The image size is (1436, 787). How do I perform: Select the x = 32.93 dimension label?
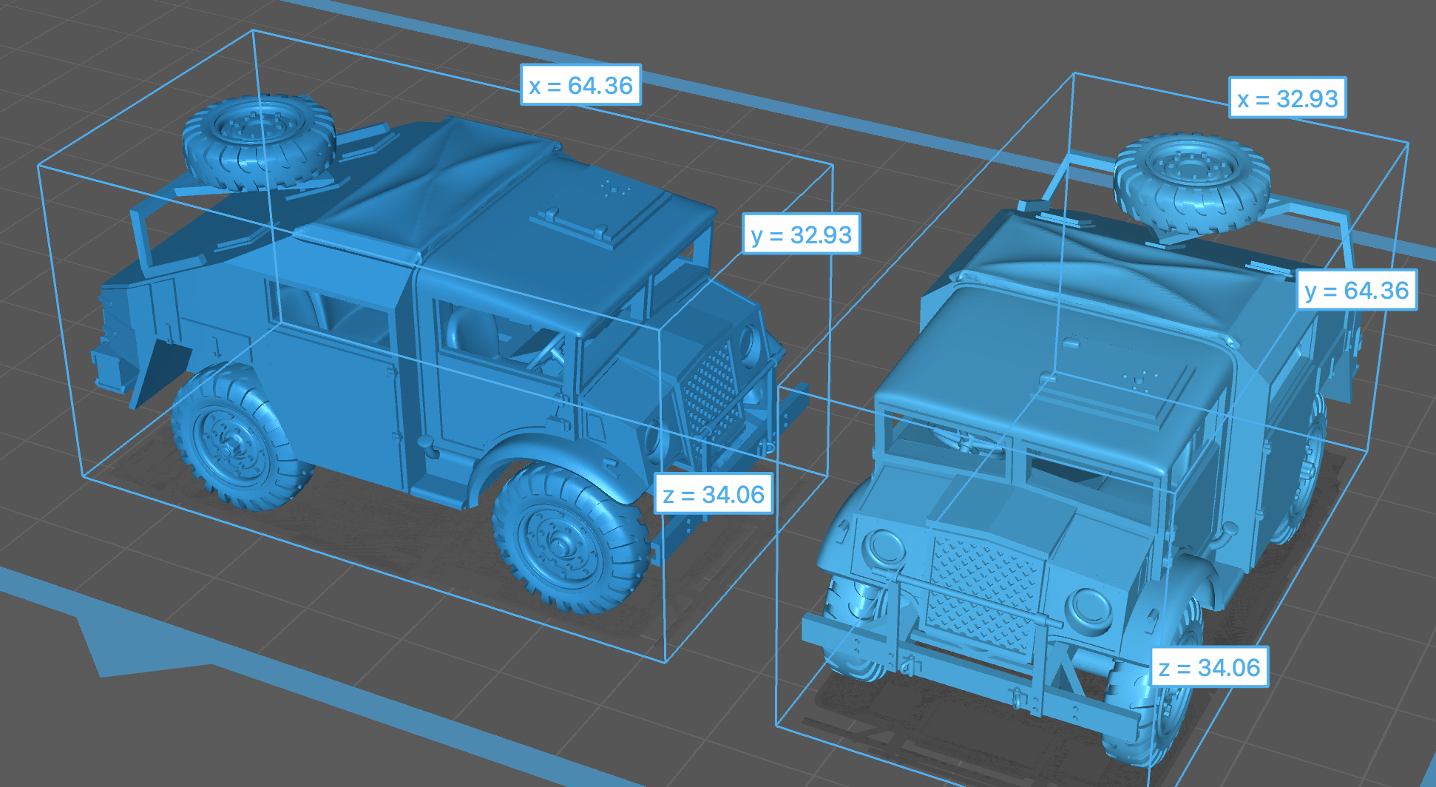coord(1287,98)
